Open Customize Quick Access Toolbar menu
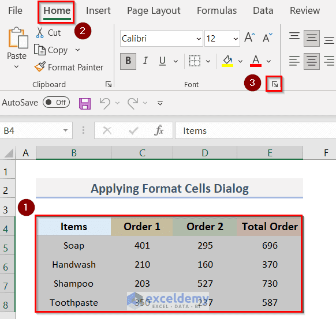The image size is (336, 319). pyautogui.click(x=160, y=103)
